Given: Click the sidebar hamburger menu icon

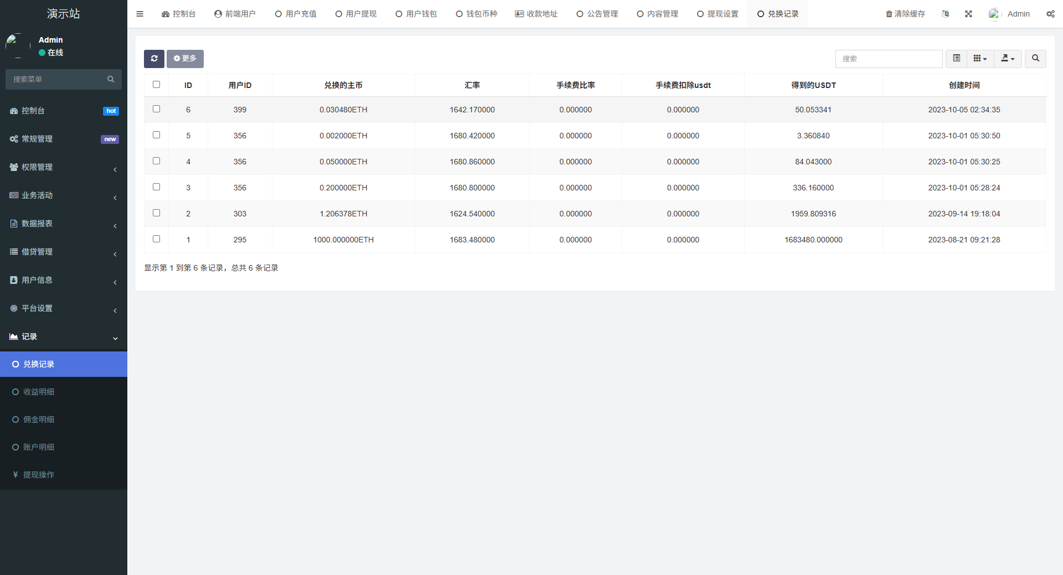Looking at the screenshot, I should (x=140, y=14).
